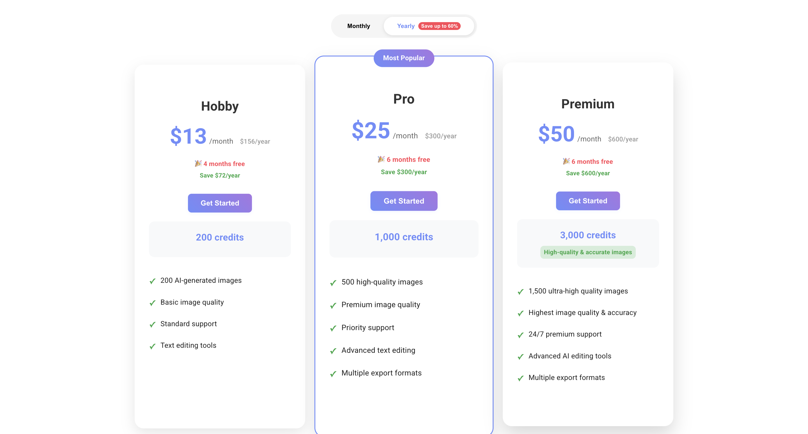The height and width of the screenshot is (434, 808).
Task: Click Get Started on Premium plan
Action: (587, 201)
